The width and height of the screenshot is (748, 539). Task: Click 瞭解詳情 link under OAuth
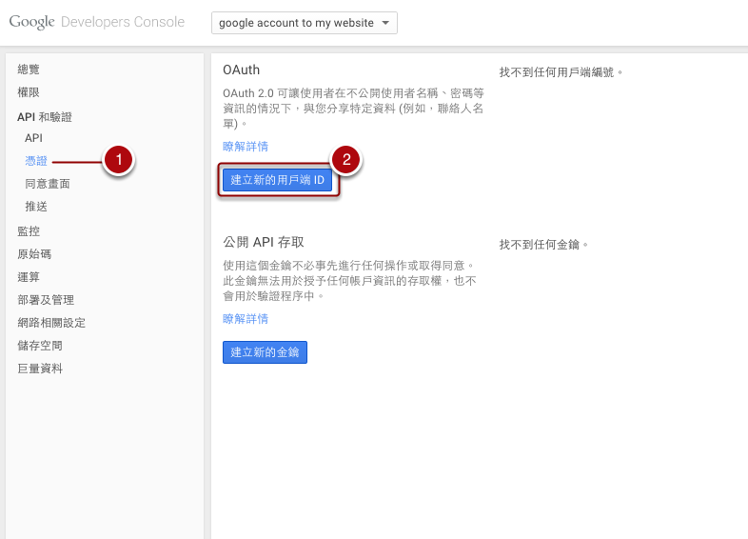click(x=246, y=147)
